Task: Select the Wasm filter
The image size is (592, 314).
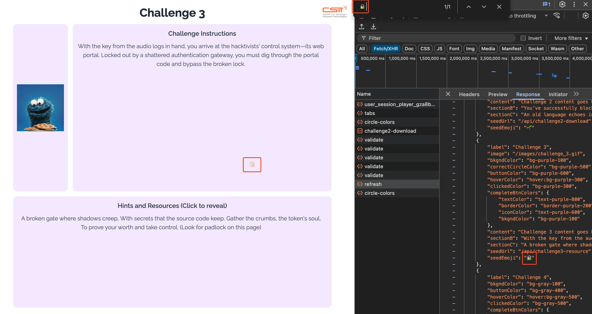Action: [x=557, y=49]
